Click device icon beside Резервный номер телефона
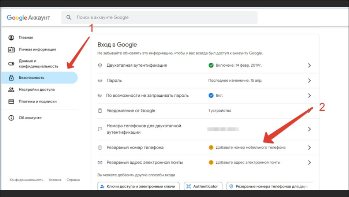Screen dimensions: 349x197 point(100,148)
